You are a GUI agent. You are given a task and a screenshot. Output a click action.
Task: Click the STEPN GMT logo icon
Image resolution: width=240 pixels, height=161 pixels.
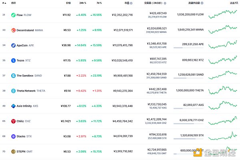[x=13, y=151]
